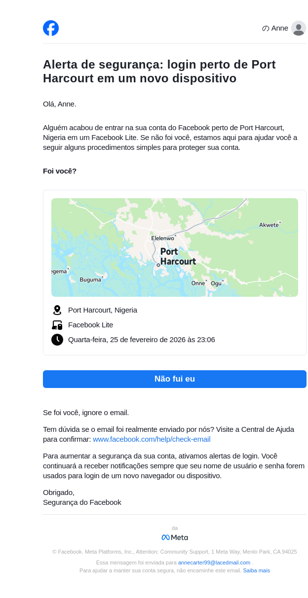This screenshot has height=598, width=308.
Task: Click the Quarta-feira login date text
Action: tap(141, 340)
